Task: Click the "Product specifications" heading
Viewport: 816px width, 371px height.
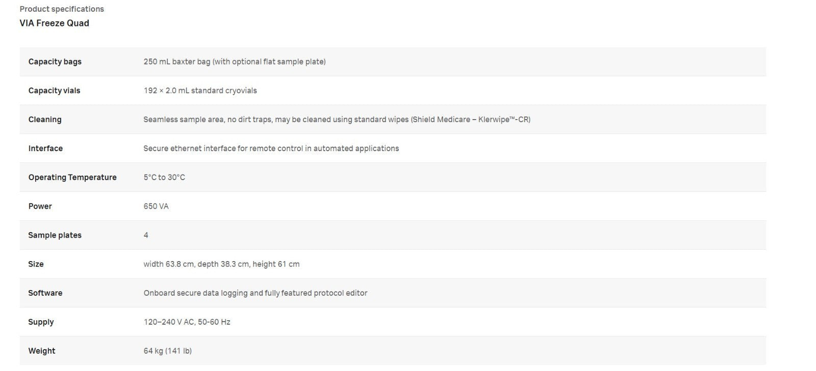Action: pyautogui.click(x=62, y=9)
